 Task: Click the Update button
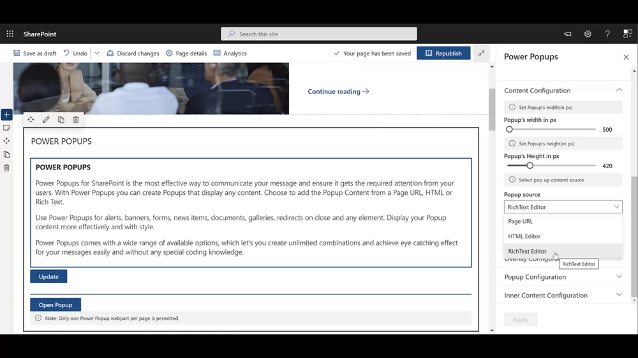48,276
